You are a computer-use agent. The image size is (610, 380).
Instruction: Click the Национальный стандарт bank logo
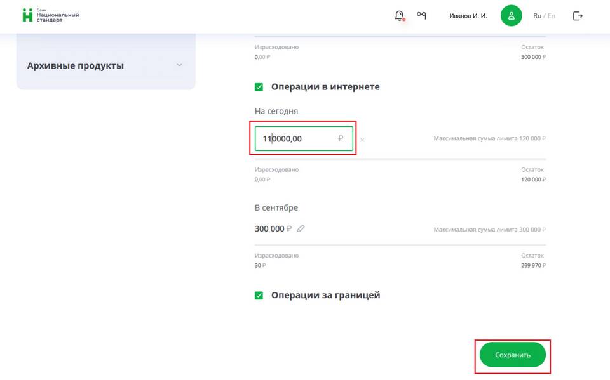click(x=51, y=16)
